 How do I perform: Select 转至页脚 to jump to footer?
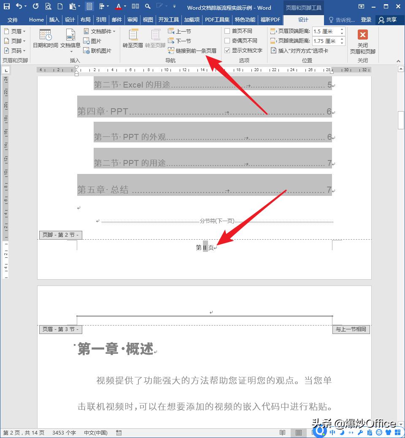point(154,40)
